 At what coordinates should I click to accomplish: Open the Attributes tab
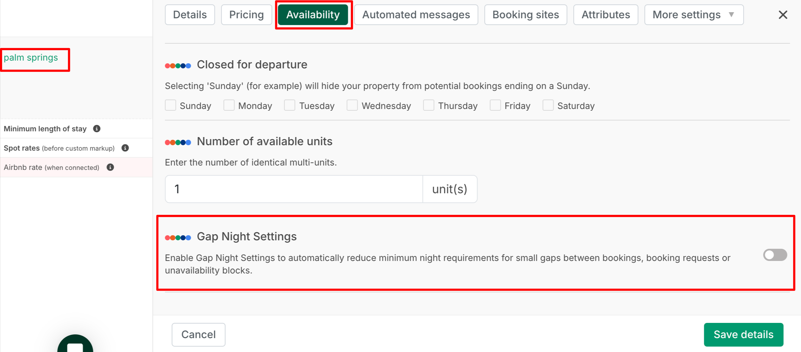pos(605,15)
